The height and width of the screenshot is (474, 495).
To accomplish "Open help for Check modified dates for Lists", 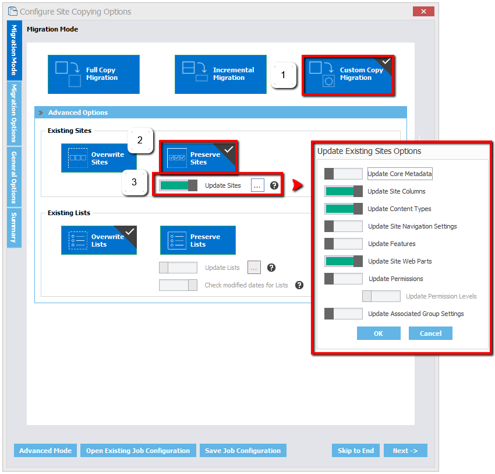I will pyautogui.click(x=299, y=285).
